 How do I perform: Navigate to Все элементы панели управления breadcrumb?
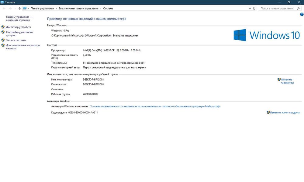click(78, 8)
